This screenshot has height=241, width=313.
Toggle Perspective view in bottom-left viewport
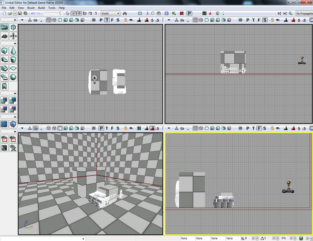[x=101, y=129]
